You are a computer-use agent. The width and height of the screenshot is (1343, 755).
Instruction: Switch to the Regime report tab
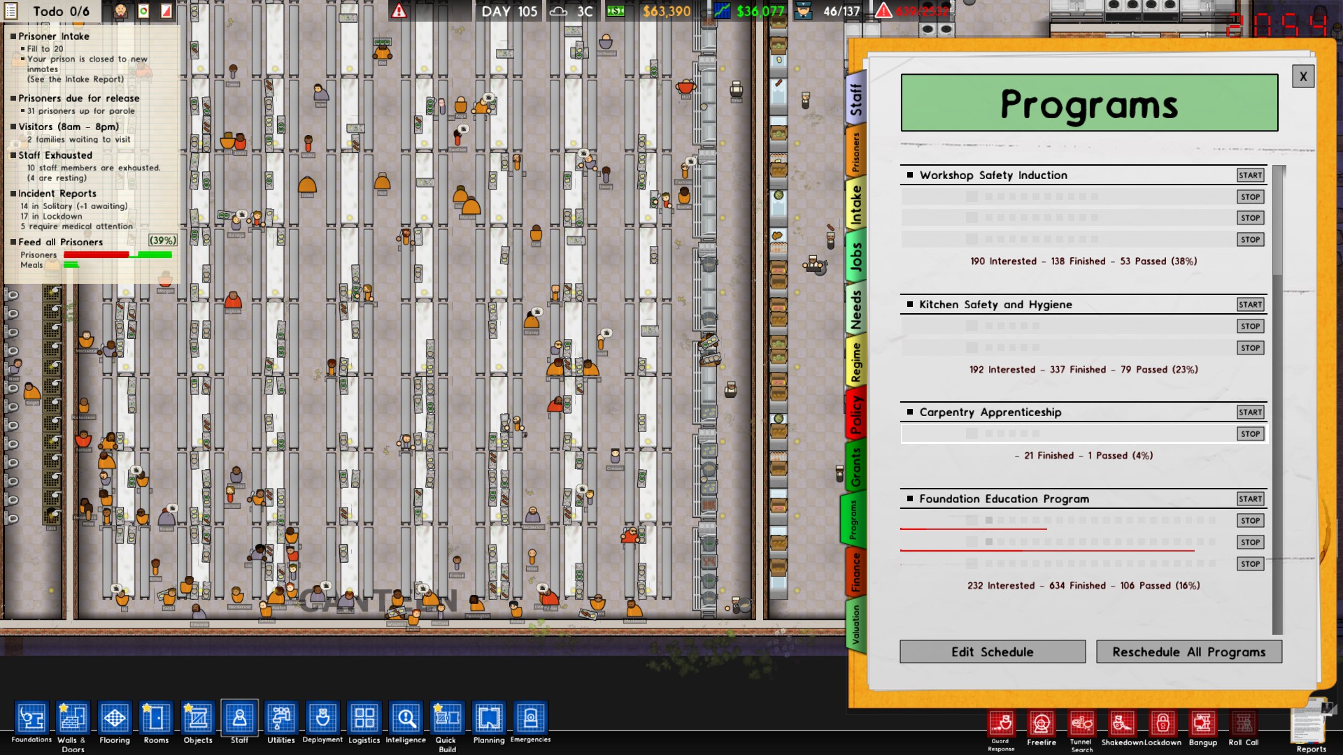(855, 361)
